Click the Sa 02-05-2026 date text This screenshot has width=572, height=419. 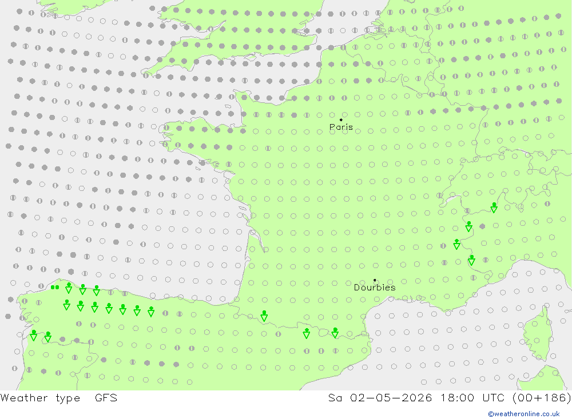380,397
